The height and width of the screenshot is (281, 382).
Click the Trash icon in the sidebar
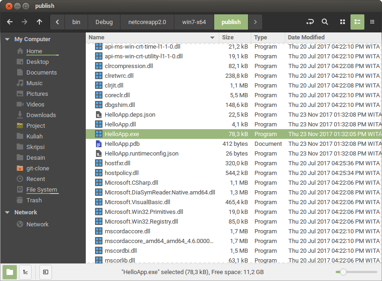[x=20, y=200]
